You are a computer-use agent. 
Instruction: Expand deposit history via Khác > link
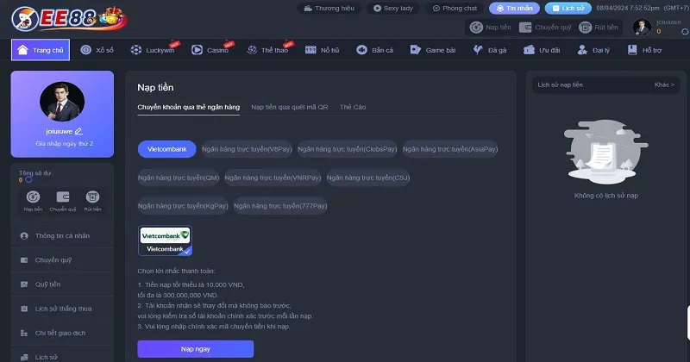click(662, 84)
